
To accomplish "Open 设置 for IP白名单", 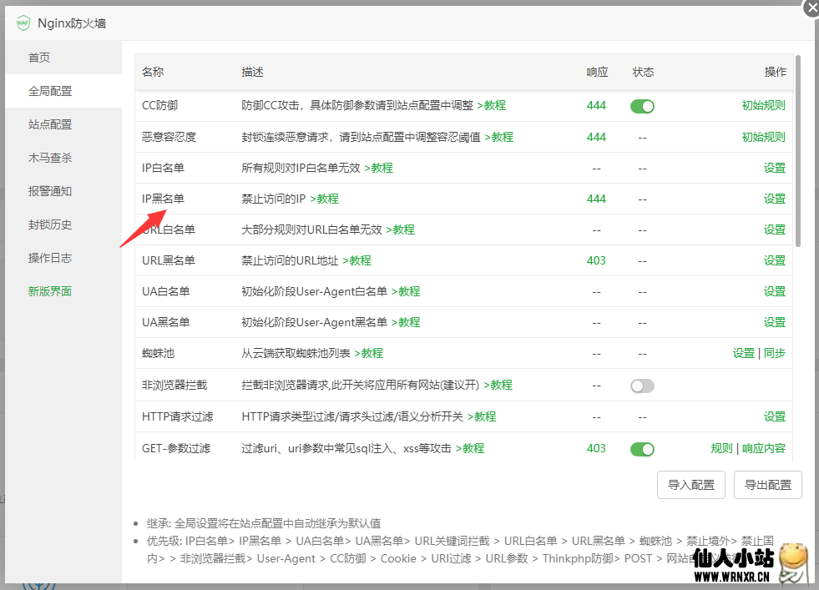I will (x=775, y=168).
